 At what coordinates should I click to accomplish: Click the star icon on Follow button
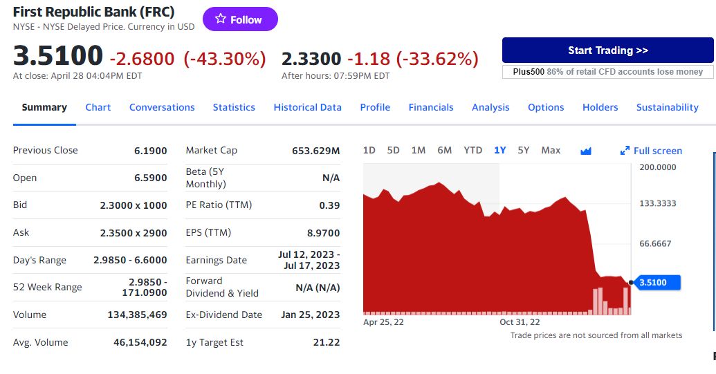pos(221,19)
